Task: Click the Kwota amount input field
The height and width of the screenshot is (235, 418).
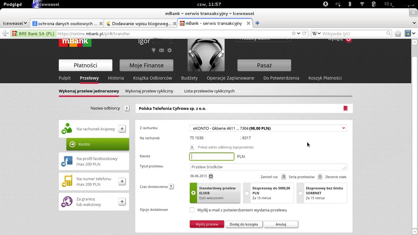Action: coord(212,156)
